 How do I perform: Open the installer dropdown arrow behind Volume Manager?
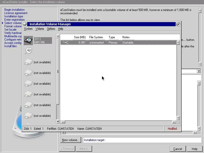click(x=199, y=71)
